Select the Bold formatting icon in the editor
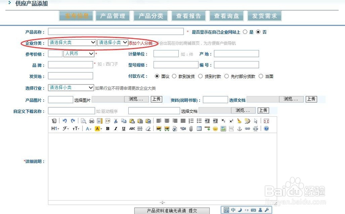 [x=107, y=128]
